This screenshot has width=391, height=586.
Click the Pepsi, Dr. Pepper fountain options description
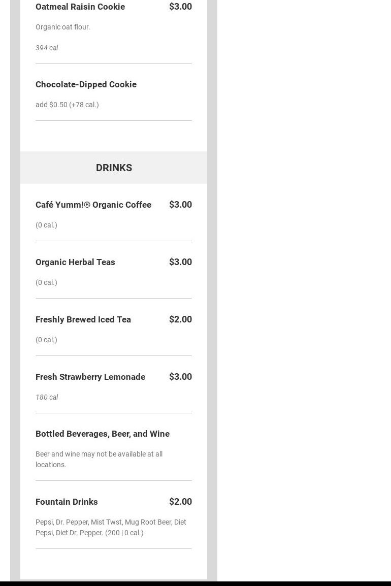[x=111, y=527]
